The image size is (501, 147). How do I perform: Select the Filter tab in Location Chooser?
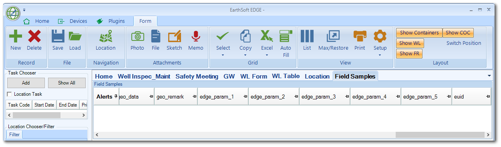click(14, 135)
